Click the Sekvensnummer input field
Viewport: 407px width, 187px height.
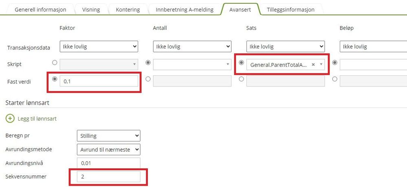(x=109, y=177)
